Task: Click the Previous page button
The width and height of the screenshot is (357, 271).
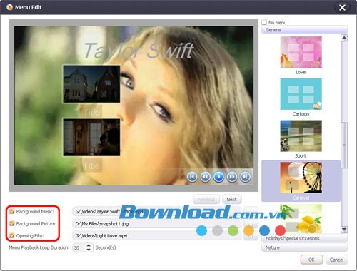Action: coord(206,200)
